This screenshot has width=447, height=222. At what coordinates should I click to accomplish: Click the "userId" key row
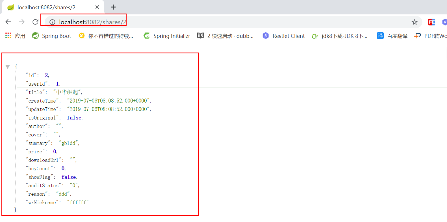point(232,84)
